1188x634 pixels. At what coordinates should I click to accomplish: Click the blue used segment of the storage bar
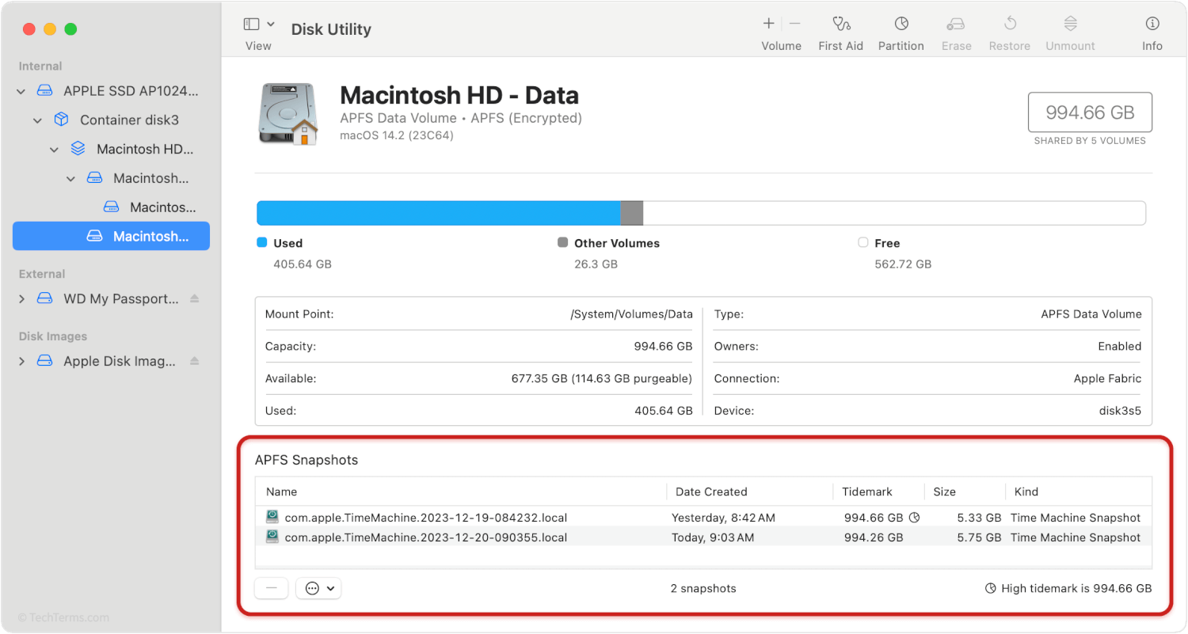coord(439,213)
